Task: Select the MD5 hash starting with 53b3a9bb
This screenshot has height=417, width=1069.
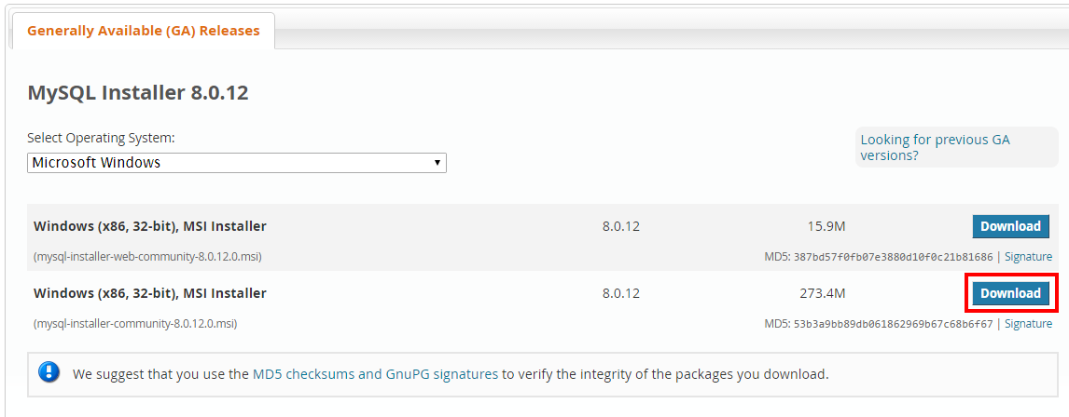Action: point(893,324)
